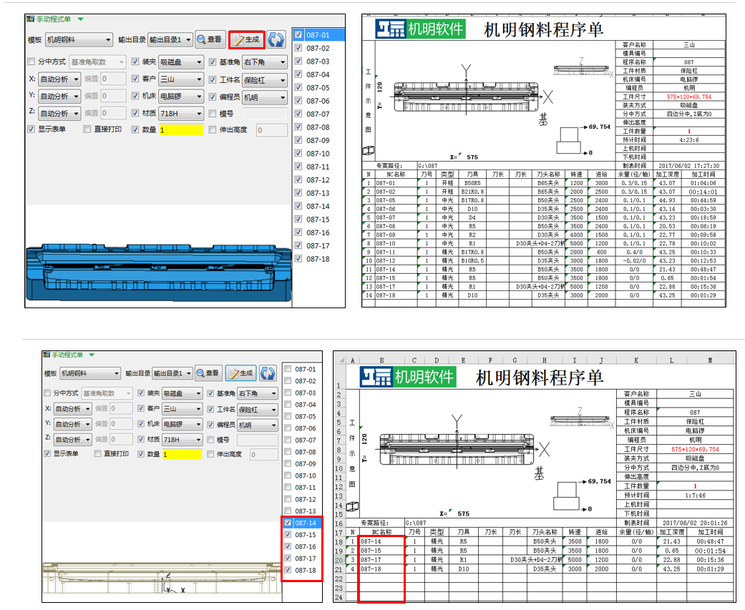Click the red 575*120*69.754 cell, upper sheet
Image resolution: width=745 pixels, height=610 pixels.
tap(689, 97)
